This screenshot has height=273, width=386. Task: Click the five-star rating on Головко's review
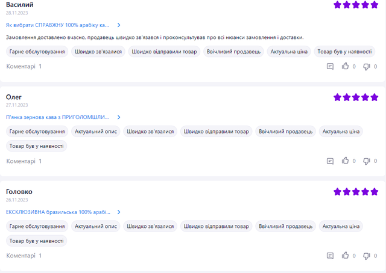click(x=356, y=192)
